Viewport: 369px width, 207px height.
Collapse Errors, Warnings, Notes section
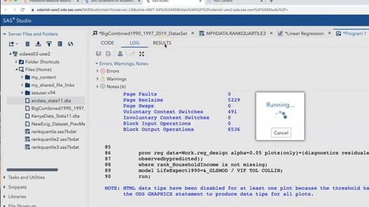97,64
